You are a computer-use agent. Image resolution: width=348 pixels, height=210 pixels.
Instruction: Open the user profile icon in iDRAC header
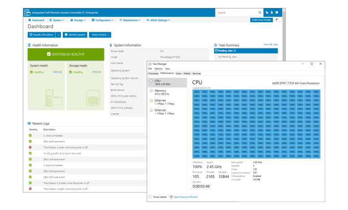point(272,13)
